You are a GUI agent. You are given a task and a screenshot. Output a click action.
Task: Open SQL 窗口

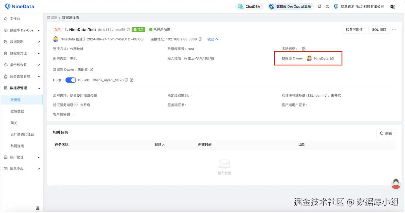tap(379, 30)
